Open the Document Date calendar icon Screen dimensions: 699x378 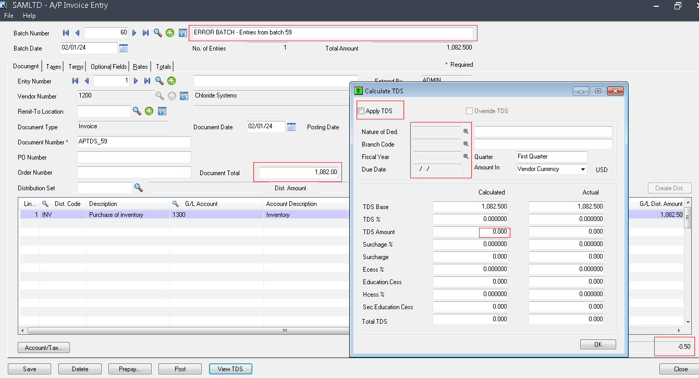291,126
